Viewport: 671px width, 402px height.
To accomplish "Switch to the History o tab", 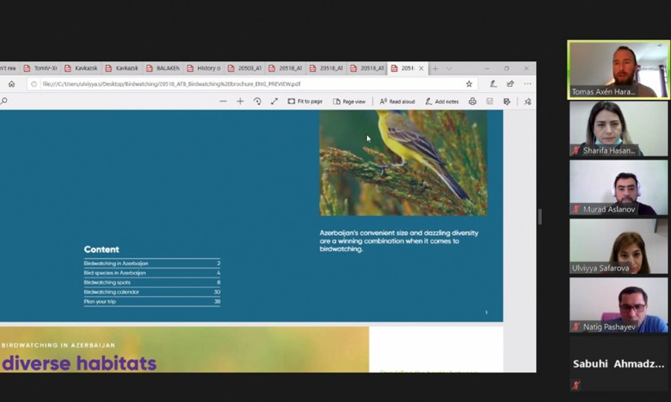I will [x=204, y=68].
